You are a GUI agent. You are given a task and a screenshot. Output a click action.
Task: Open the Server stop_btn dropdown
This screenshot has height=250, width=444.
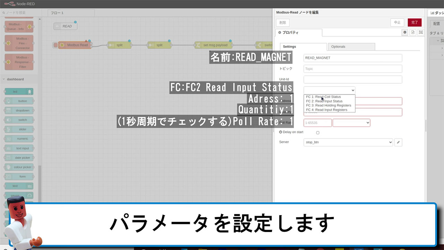pos(348,142)
